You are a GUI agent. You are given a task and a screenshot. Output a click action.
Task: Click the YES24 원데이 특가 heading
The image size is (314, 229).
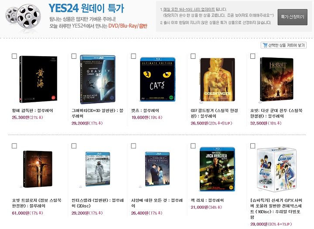coord(86,8)
